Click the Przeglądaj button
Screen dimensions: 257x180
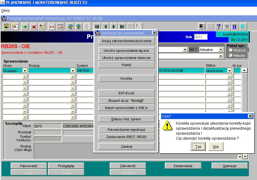(66, 166)
